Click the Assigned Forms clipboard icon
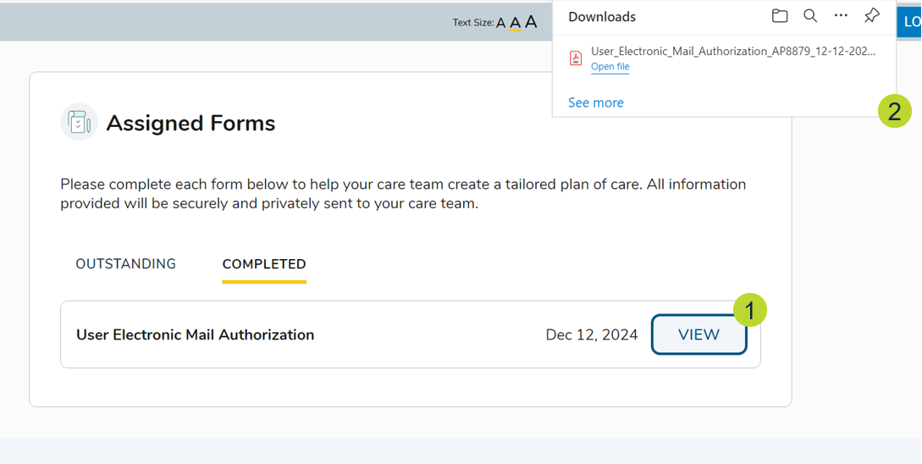Screen dimensions: 922x464 point(79,123)
